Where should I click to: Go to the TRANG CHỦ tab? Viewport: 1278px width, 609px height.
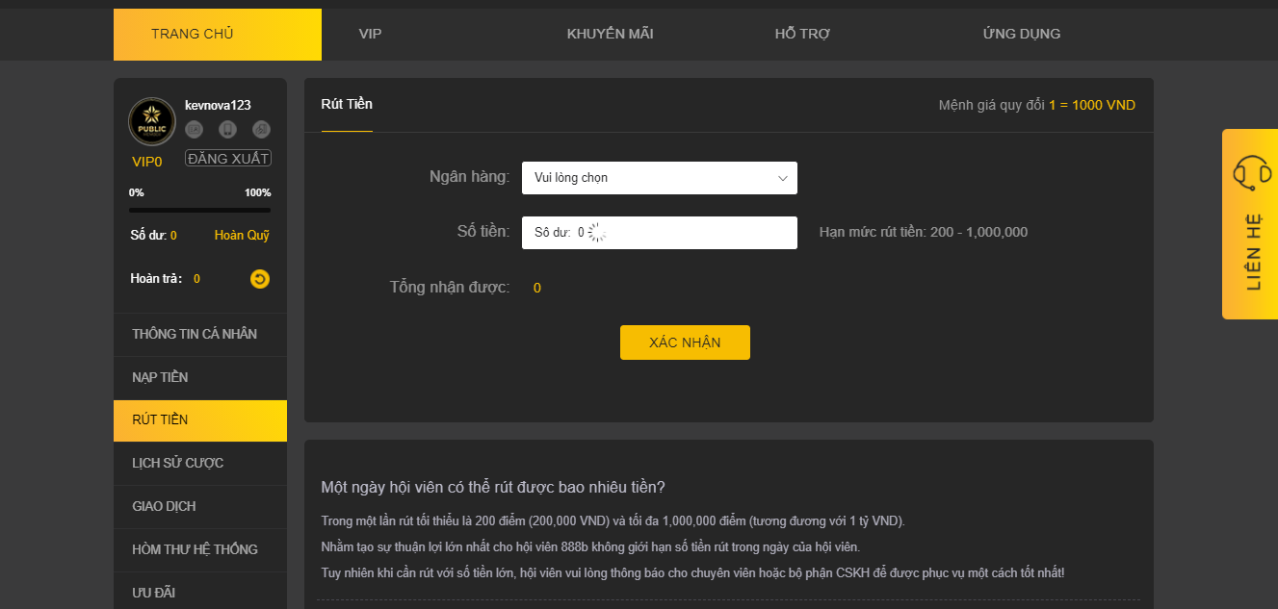pyautogui.click(x=193, y=35)
